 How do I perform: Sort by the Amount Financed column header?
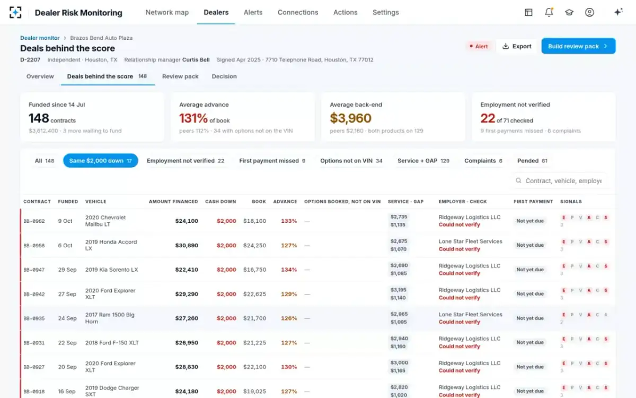coord(173,202)
